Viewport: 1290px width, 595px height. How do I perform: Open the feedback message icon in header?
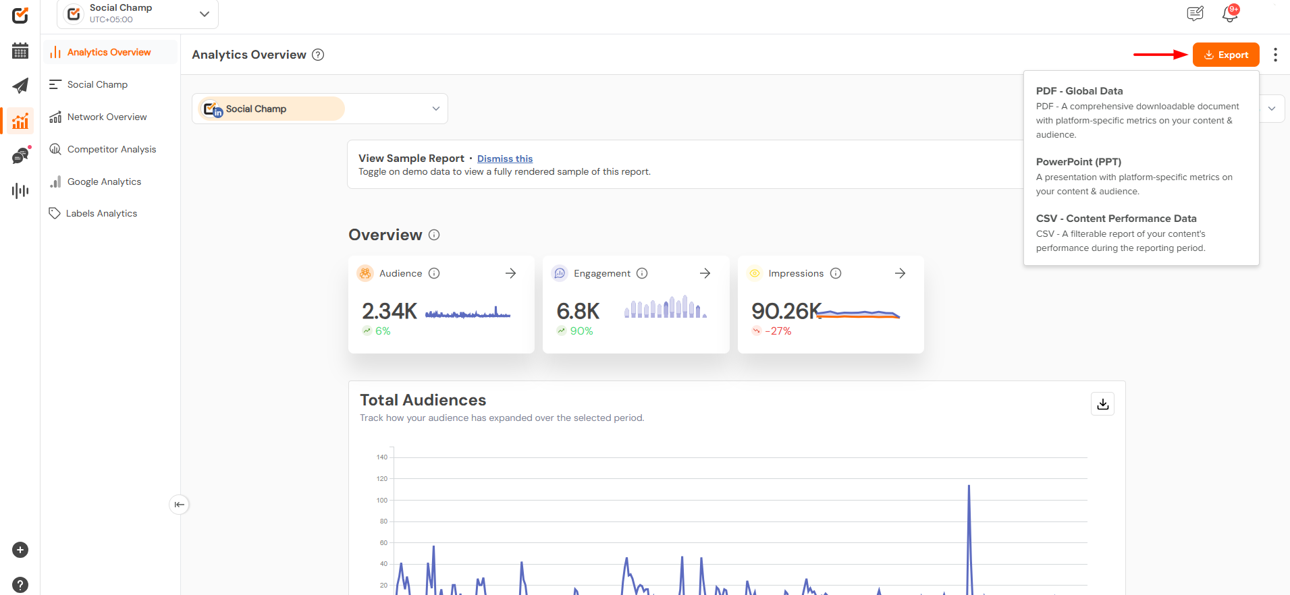(x=1195, y=13)
